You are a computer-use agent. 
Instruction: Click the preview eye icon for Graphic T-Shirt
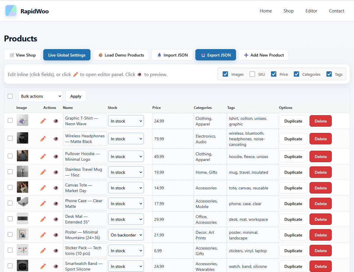(x=56, y=121)
